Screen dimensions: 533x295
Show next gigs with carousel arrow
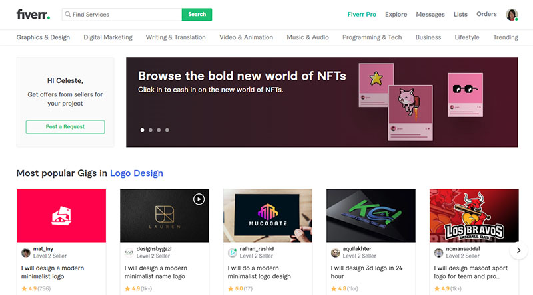coord(519,250)
